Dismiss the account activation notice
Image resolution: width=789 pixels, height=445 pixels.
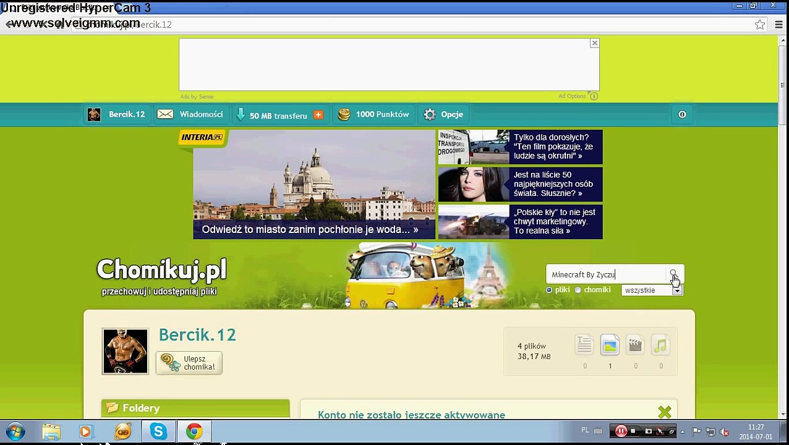[x=665, y=412]
